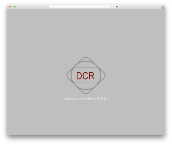Image resolution: width=172 pixels, height=145 pixels.
Task: Maximize the window with green button
Action: [15, 7]
